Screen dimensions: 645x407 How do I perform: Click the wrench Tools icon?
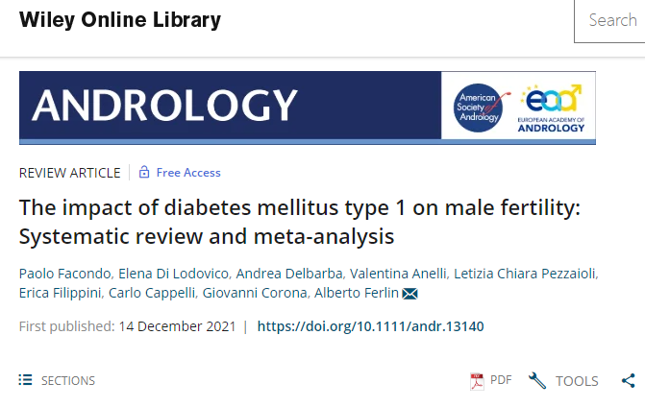point(537,381)
